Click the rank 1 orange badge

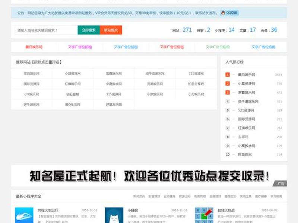point(228,75)
